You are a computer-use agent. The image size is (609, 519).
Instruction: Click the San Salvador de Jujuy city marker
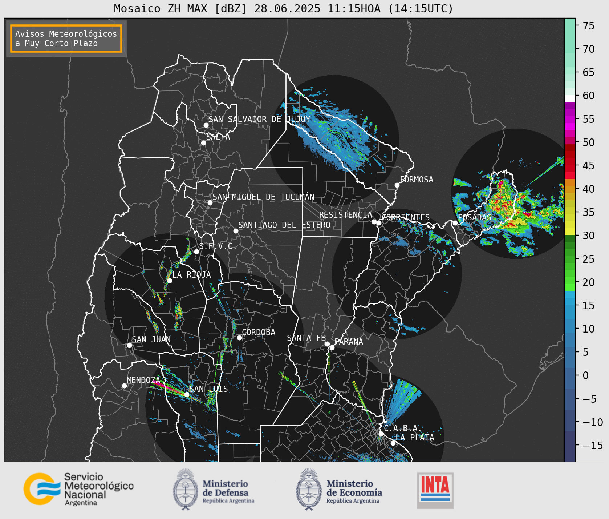pos(206,125)
